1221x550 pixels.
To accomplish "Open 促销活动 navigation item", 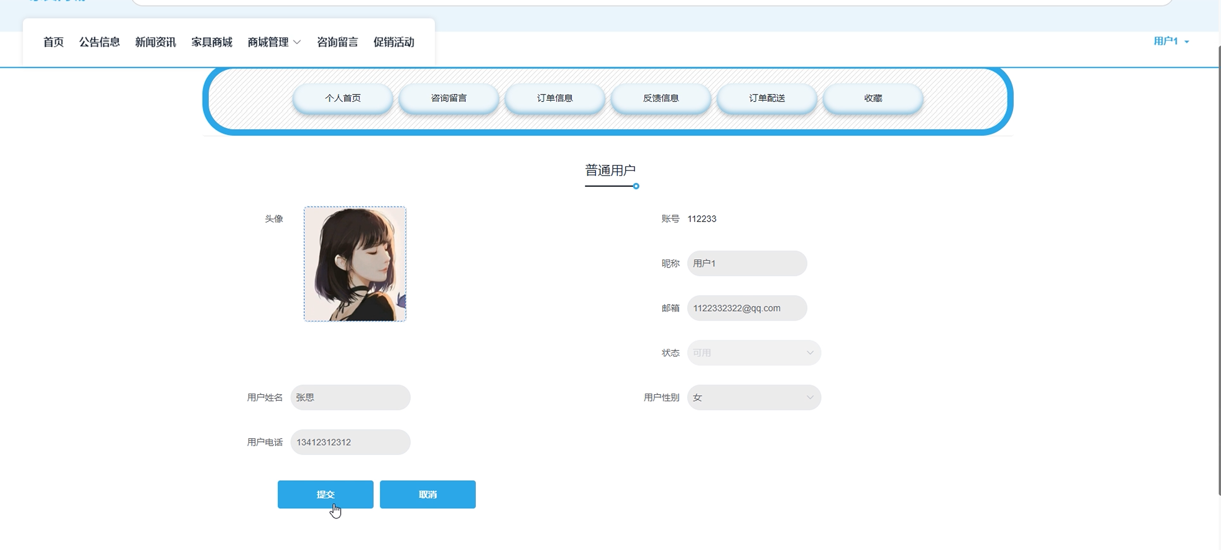I will [x=394, y=42].
